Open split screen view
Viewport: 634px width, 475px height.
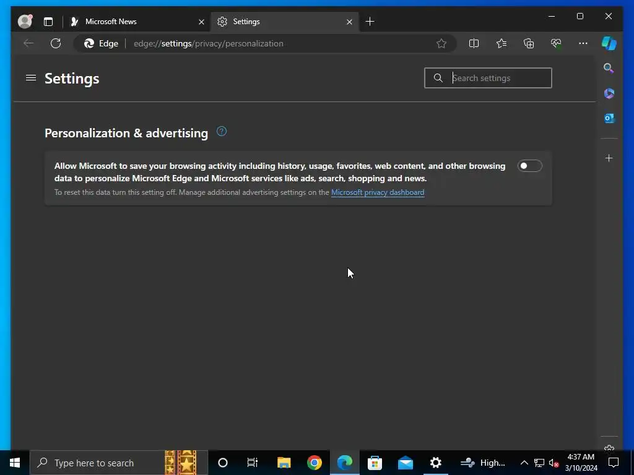pyautogui.click(x=474, y=43)
